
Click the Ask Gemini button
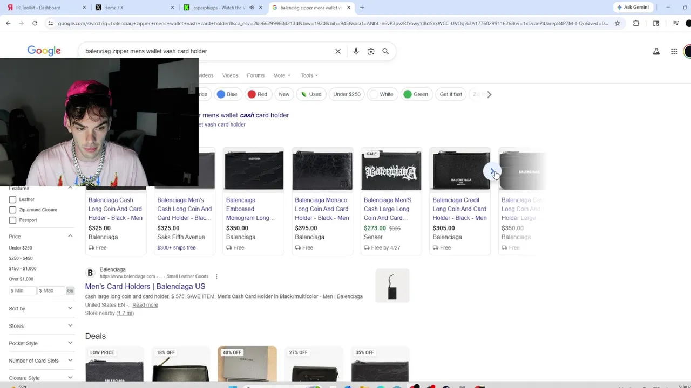coord(633,8)
